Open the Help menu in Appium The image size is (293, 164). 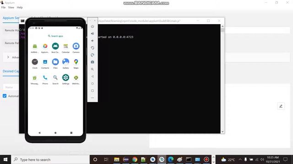click(20, 7)
